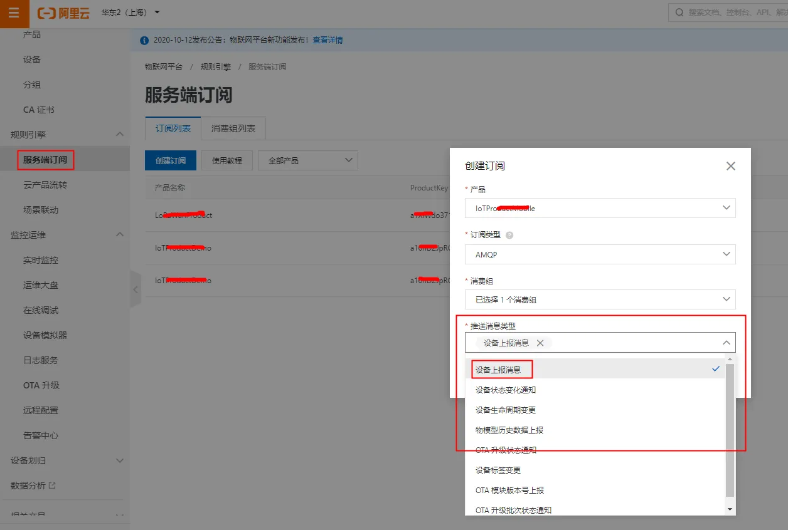Open 日志服务 in the sidebar
This screenshot has width=788, height=530.
41,360
